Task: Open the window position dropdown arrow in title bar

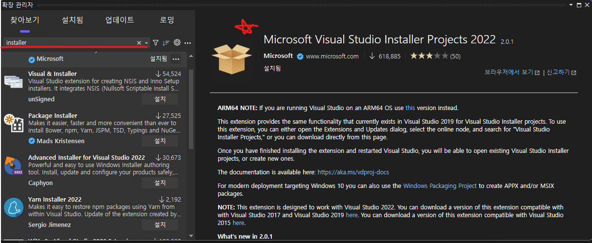Action: coord(572,4)
